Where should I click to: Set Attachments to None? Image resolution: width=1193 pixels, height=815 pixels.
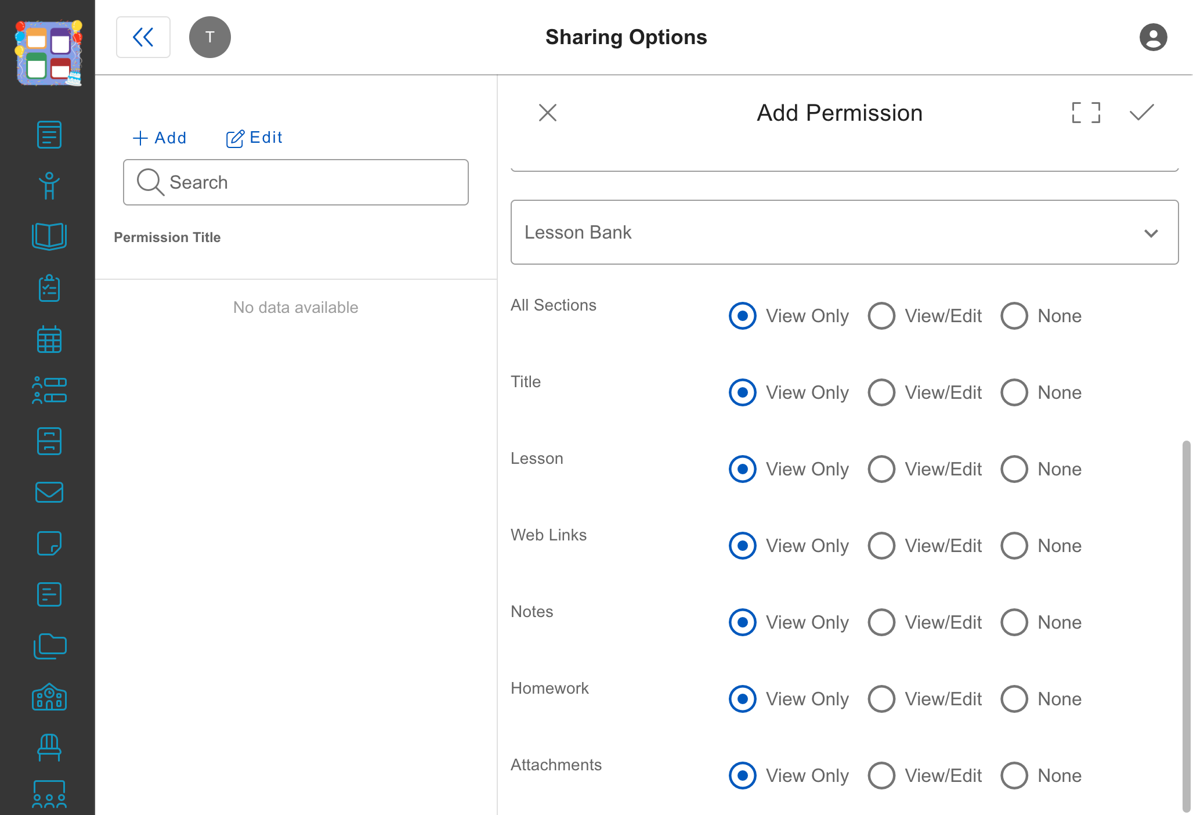point(1014,776)
